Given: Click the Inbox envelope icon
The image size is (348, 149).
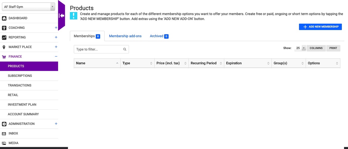Looking at the screenshot, I should tap(4, 134).
